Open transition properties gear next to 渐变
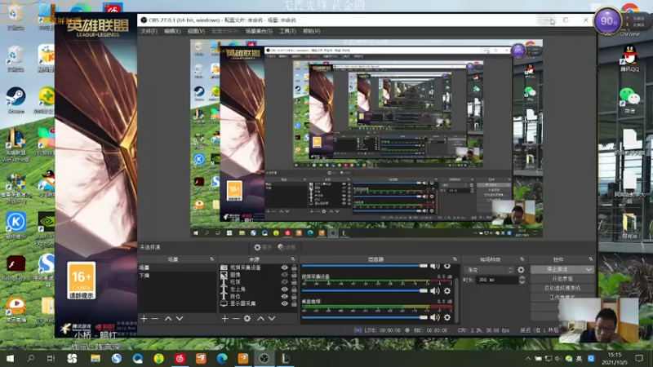The image size is (653, 367). point(521,270)
